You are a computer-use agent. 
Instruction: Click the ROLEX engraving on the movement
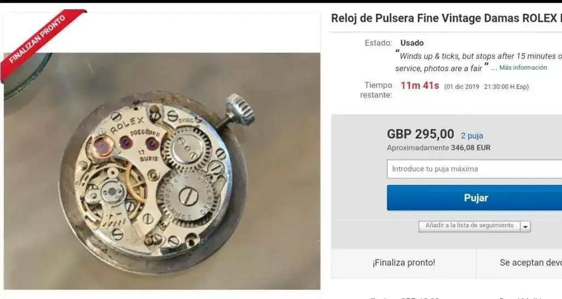coord(127,125)
